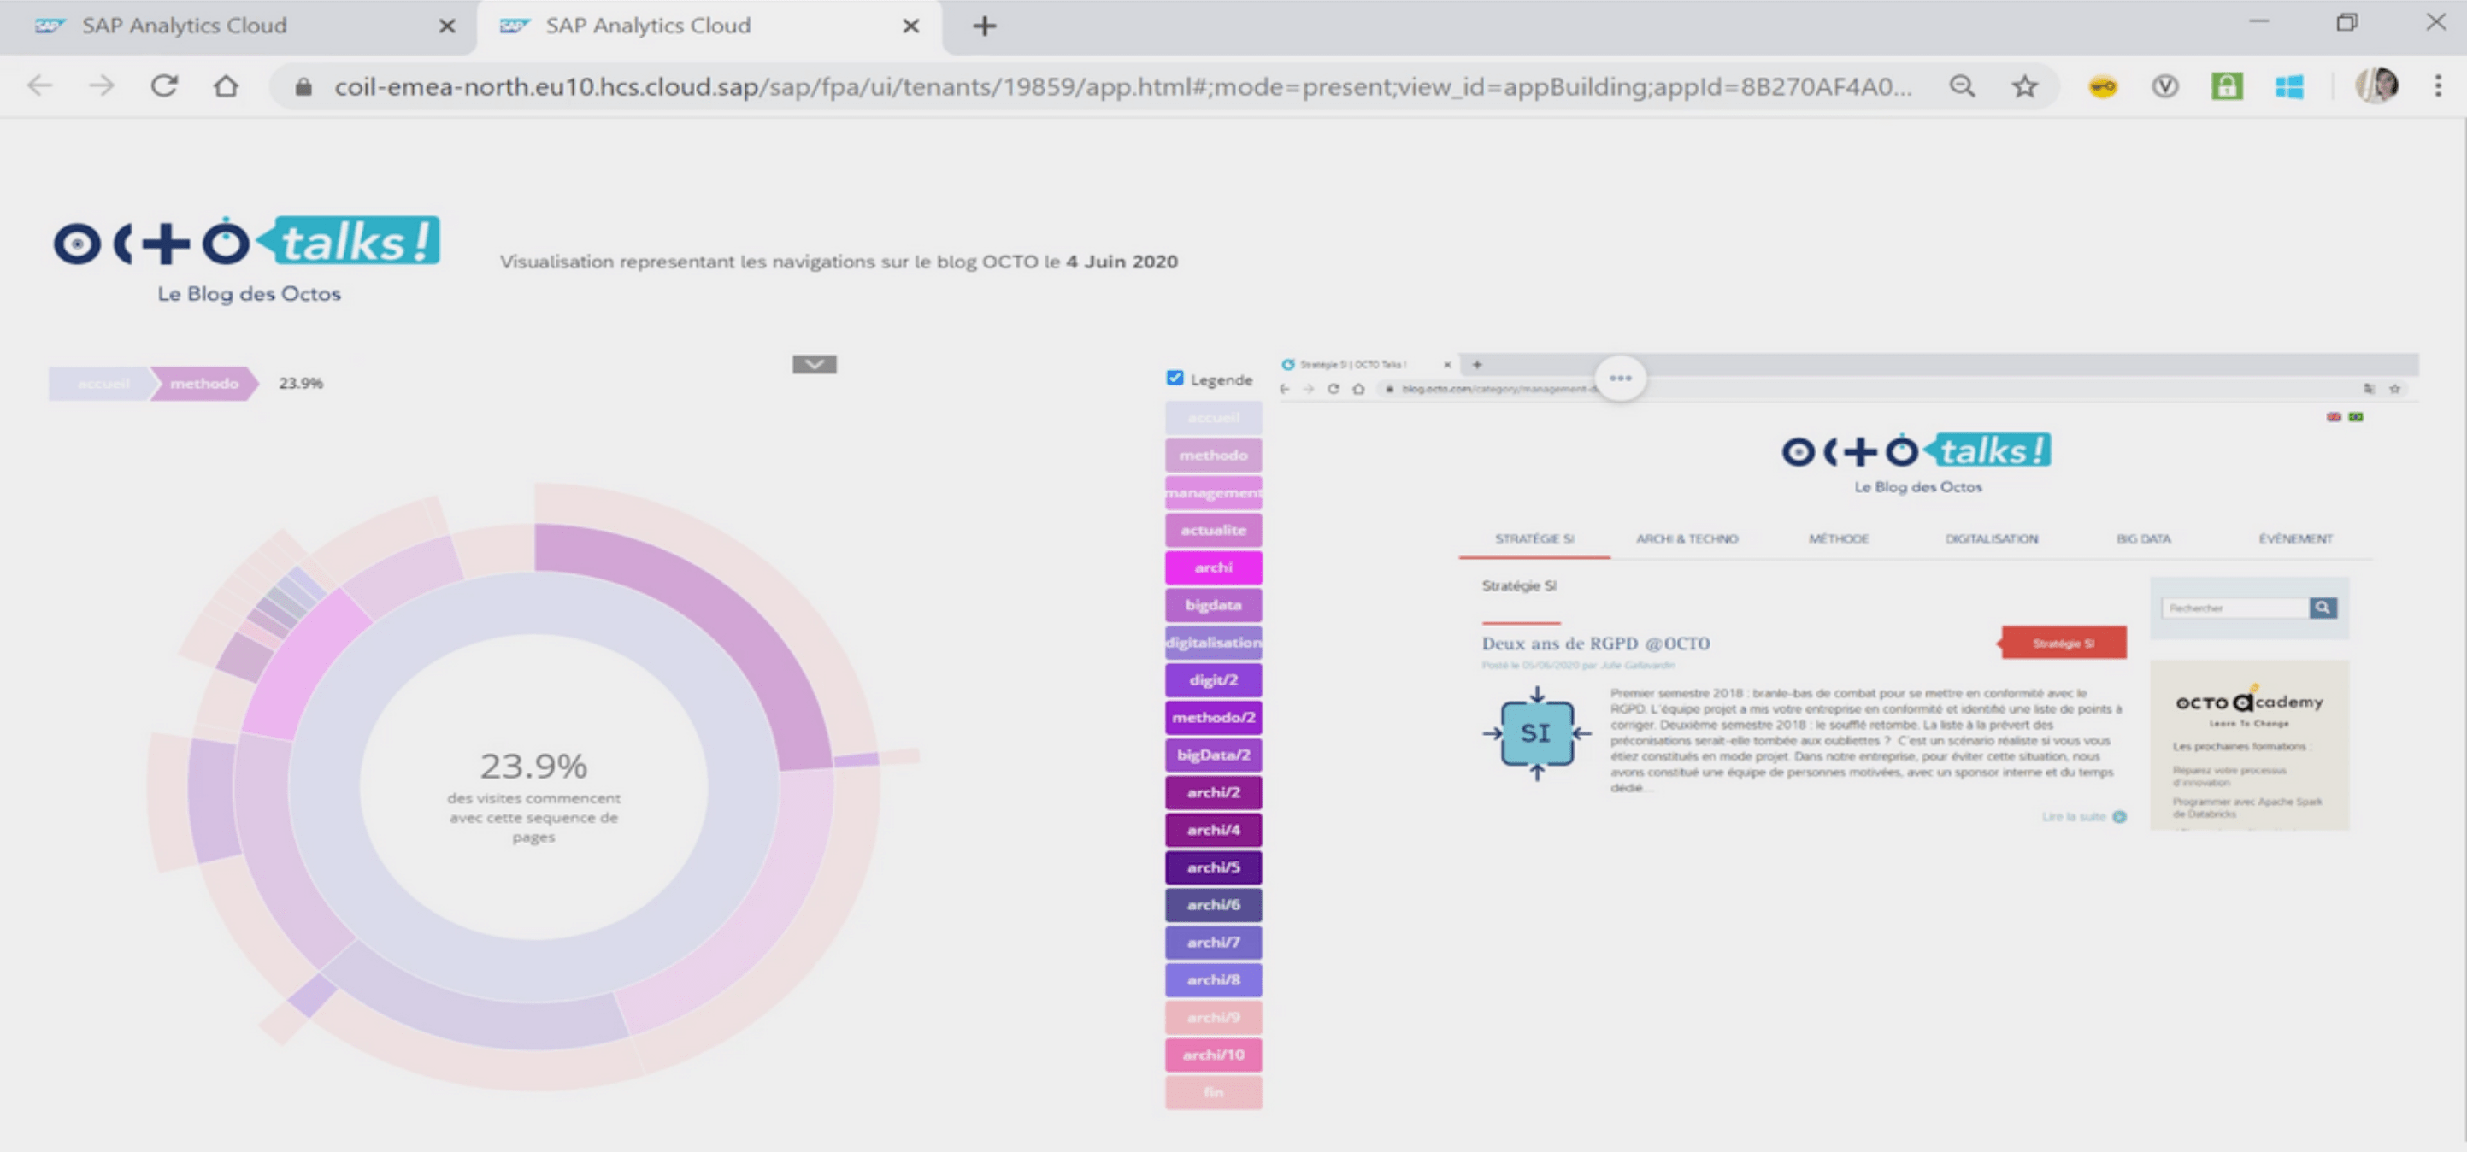Click the browser home icon
The height and width of the screenshot is (1152, 2467).
(x=226, y=86)
